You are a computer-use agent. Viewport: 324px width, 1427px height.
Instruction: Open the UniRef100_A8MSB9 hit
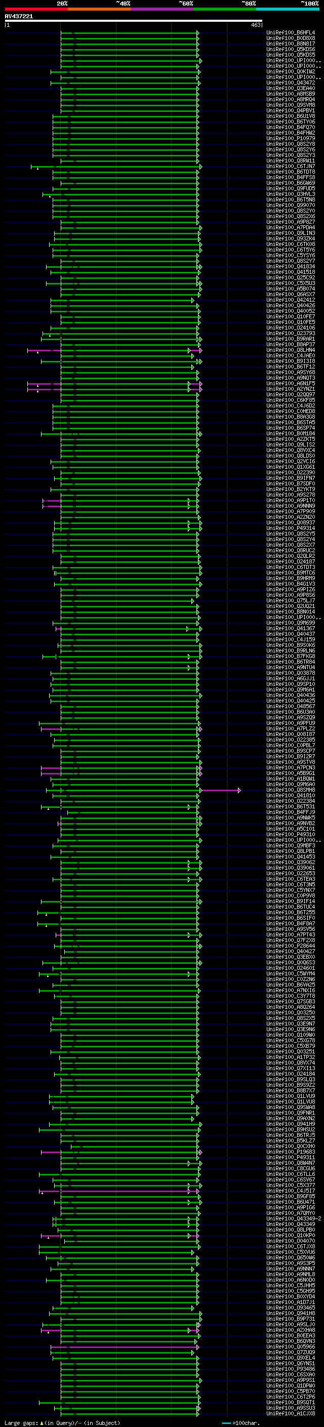coord(291,94)
